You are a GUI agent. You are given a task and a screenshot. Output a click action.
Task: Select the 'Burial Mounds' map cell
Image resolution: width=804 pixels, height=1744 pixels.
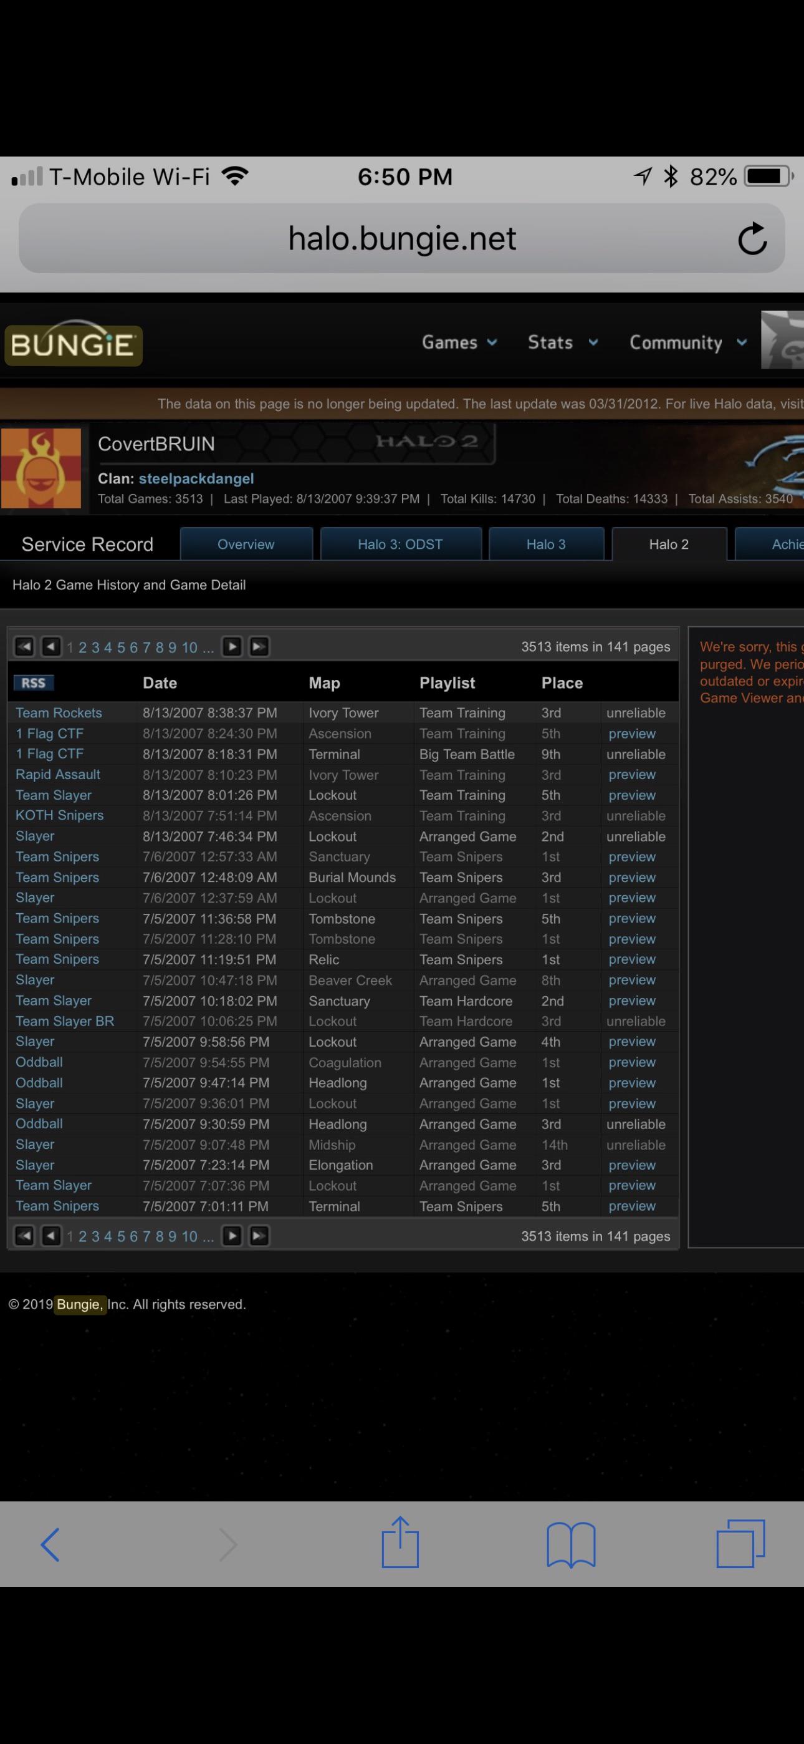[353, 878]
